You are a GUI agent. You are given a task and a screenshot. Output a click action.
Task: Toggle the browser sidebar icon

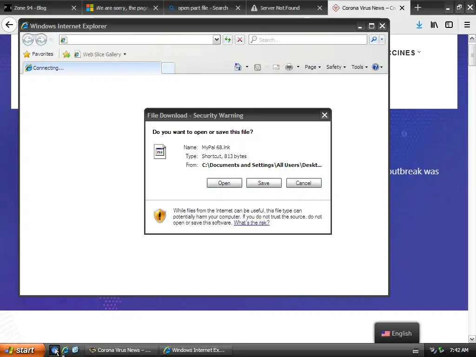click(449, 25)
